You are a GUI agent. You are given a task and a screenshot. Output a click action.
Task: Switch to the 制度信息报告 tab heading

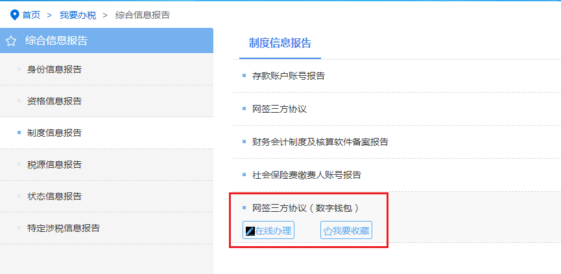tap(280, 43)
